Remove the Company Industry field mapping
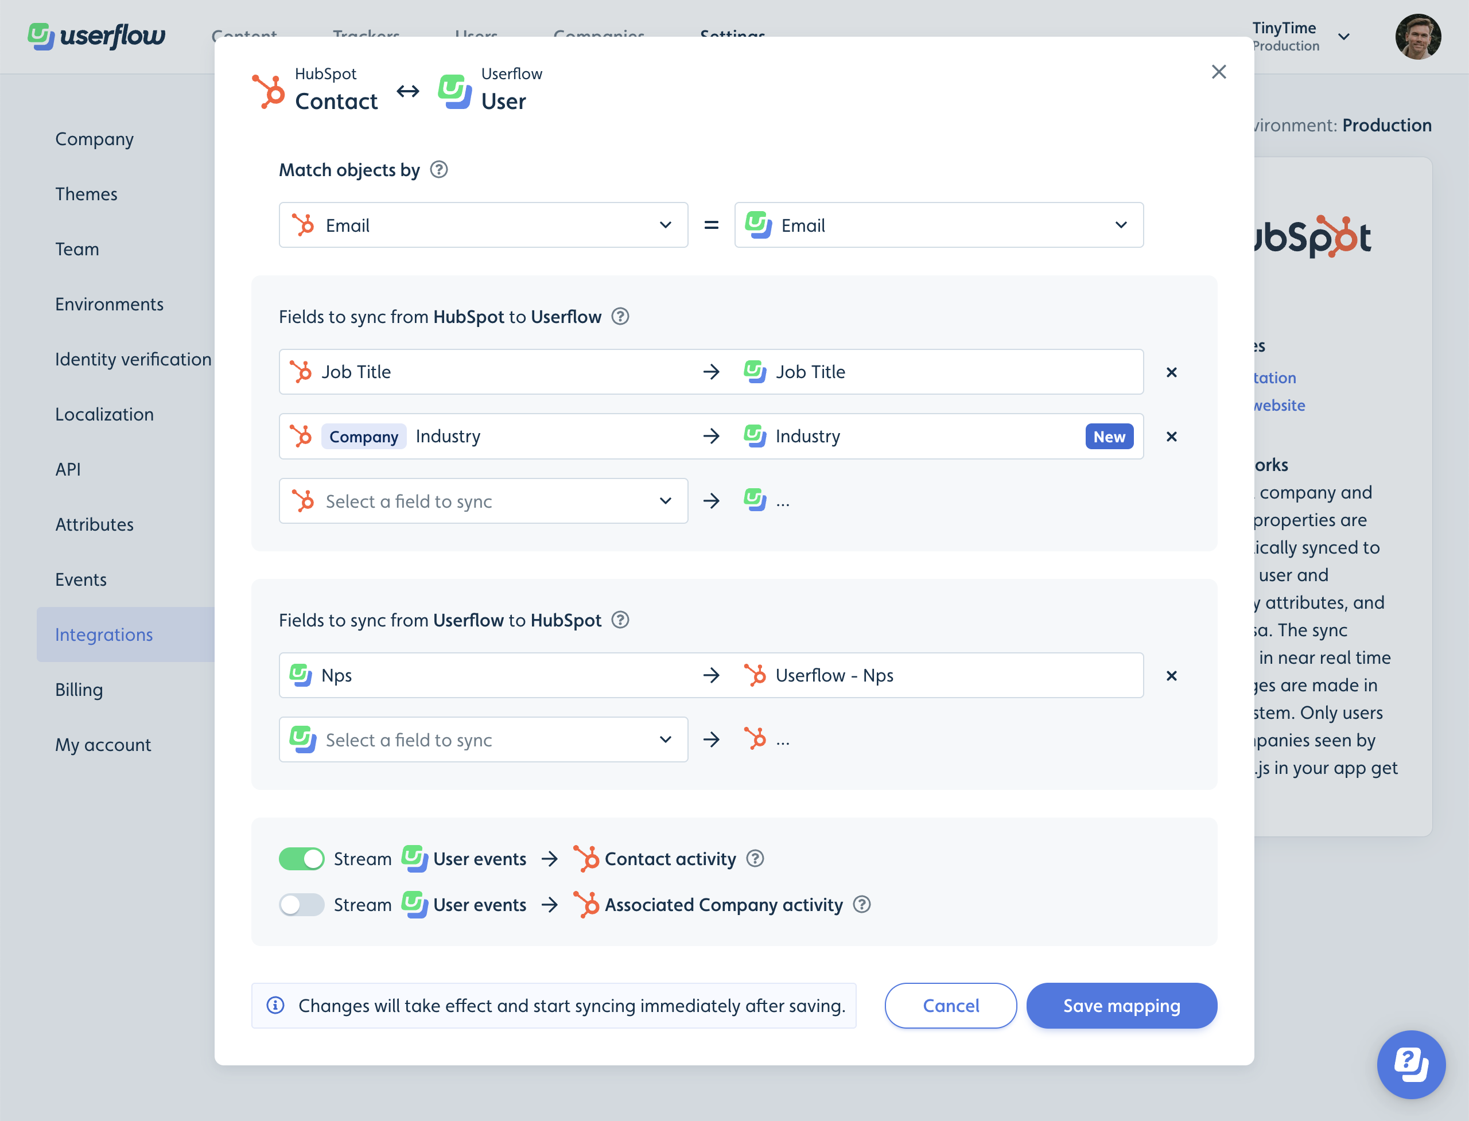The height and width of the screenshot is (1121, 1469). point(1171,437)
